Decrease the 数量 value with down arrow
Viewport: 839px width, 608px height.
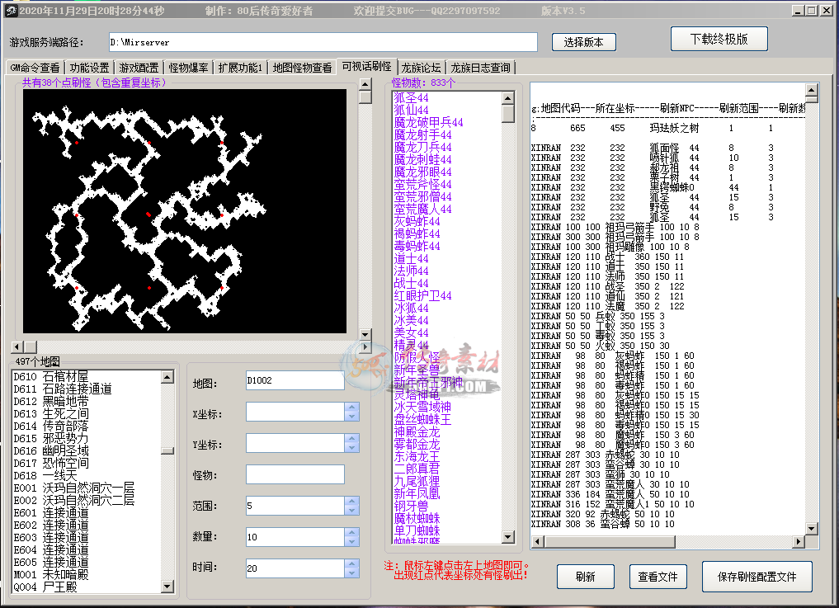coord(351,542)
